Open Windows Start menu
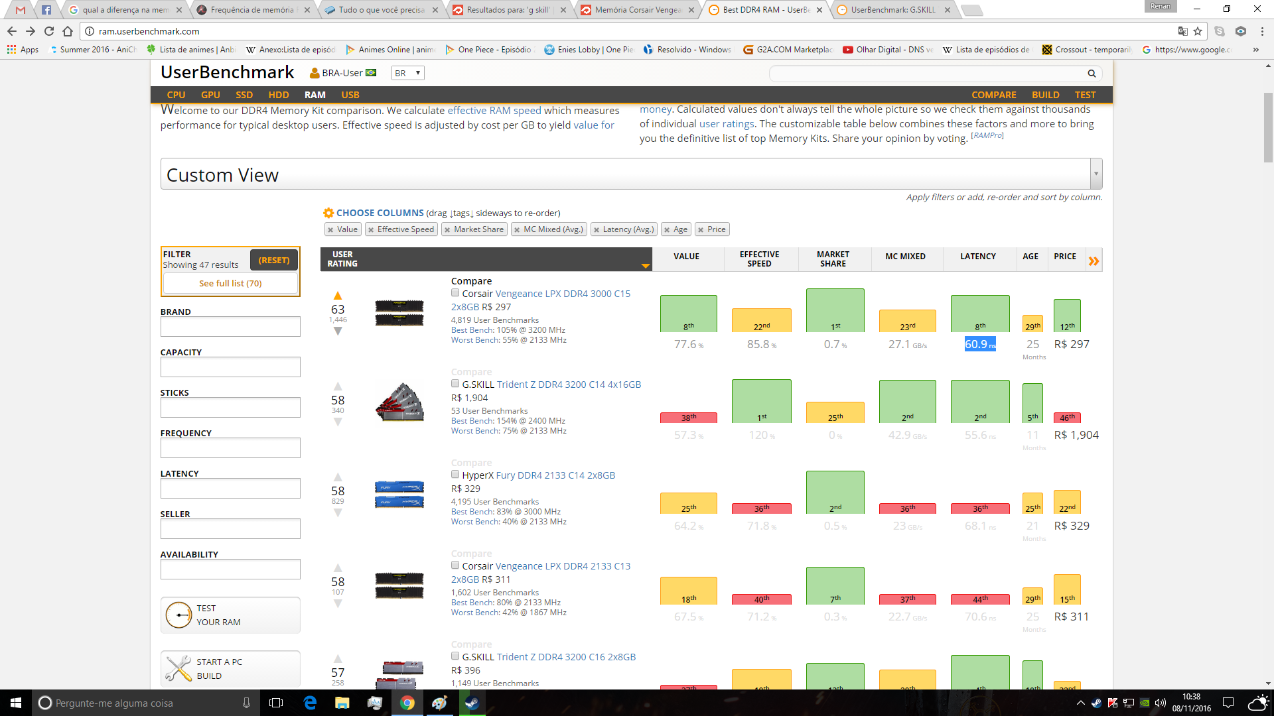 click(16, 703)
